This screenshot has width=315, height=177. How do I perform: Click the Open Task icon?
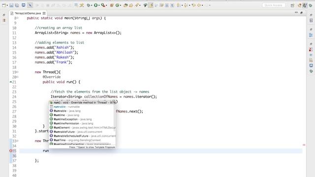(x=131, y=5)
